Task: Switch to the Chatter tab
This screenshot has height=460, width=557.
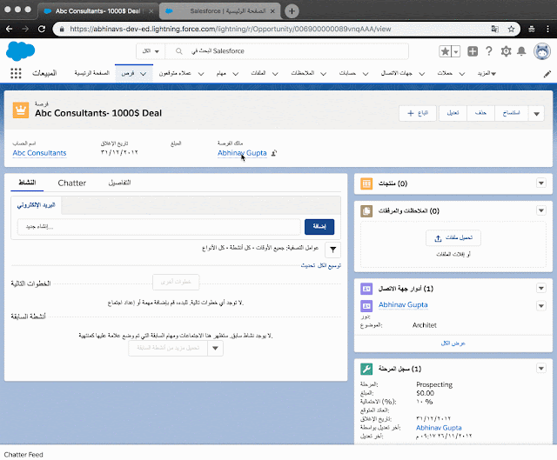Action: tap(71, 183)
